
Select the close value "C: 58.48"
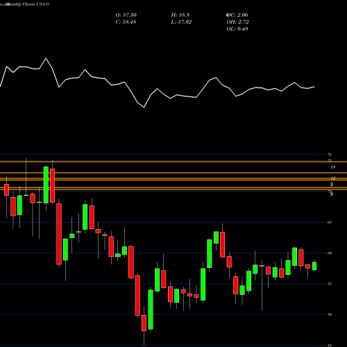click(x=126, y=22)
